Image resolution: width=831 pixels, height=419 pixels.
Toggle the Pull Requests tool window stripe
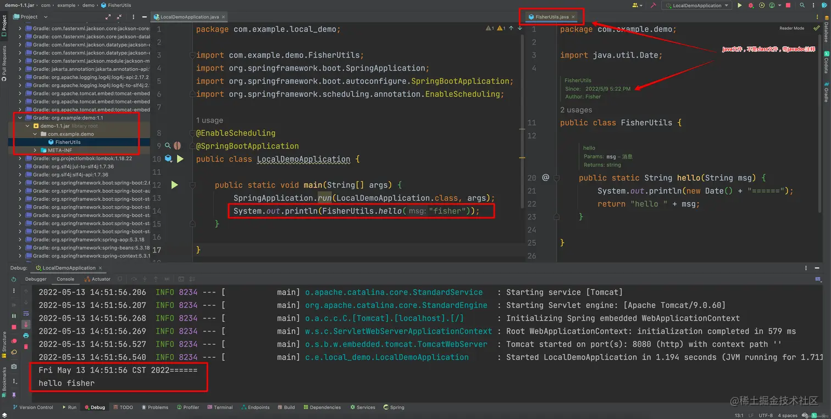point(4,63)
